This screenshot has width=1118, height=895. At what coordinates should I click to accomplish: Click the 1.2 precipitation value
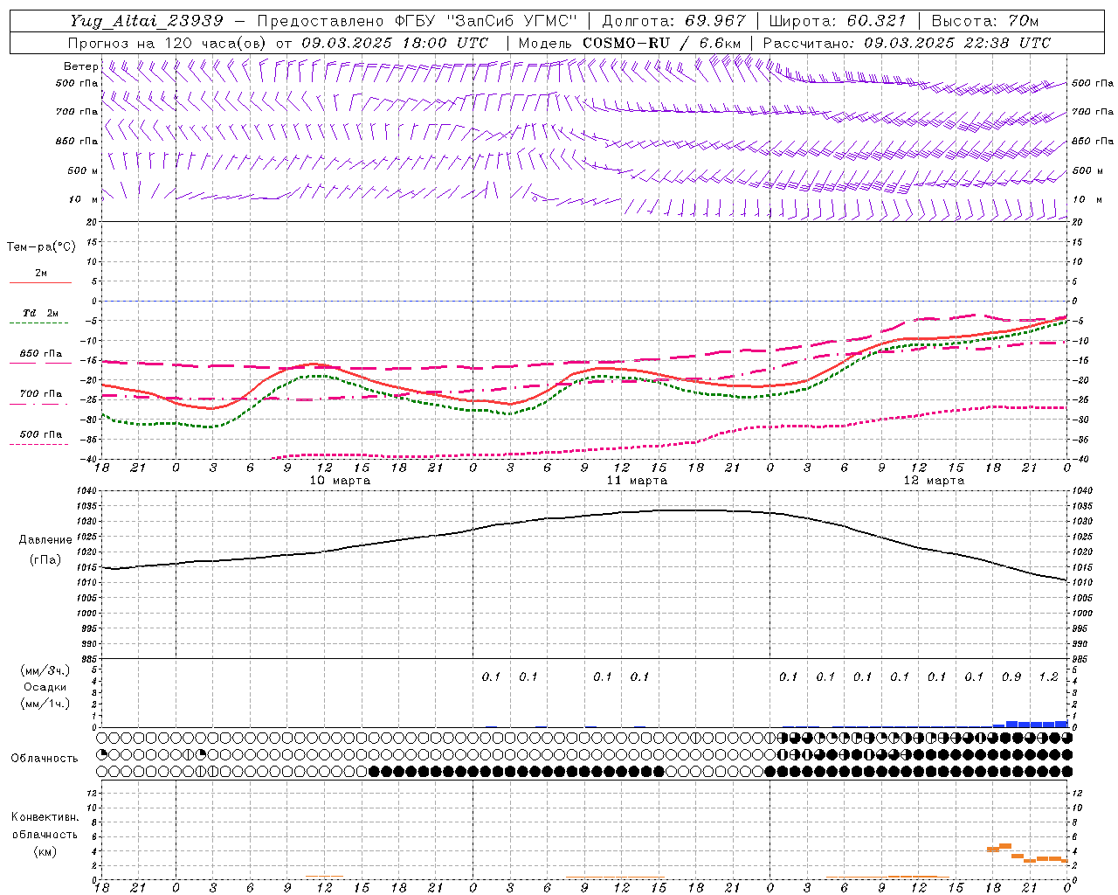click(x=1048, y=676)
